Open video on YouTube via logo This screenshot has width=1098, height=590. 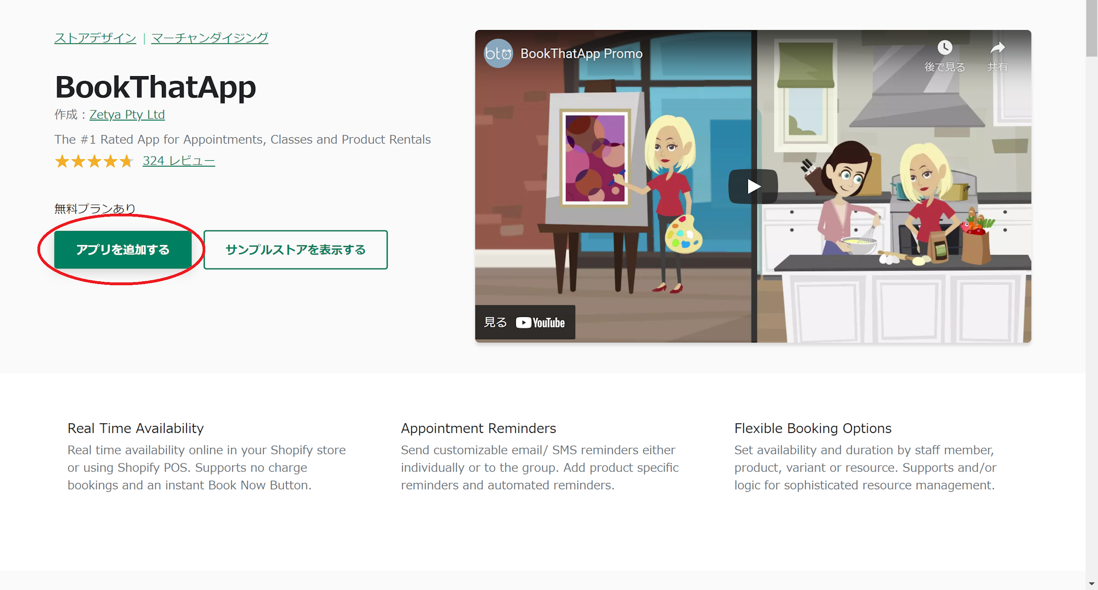pos(540,323)
